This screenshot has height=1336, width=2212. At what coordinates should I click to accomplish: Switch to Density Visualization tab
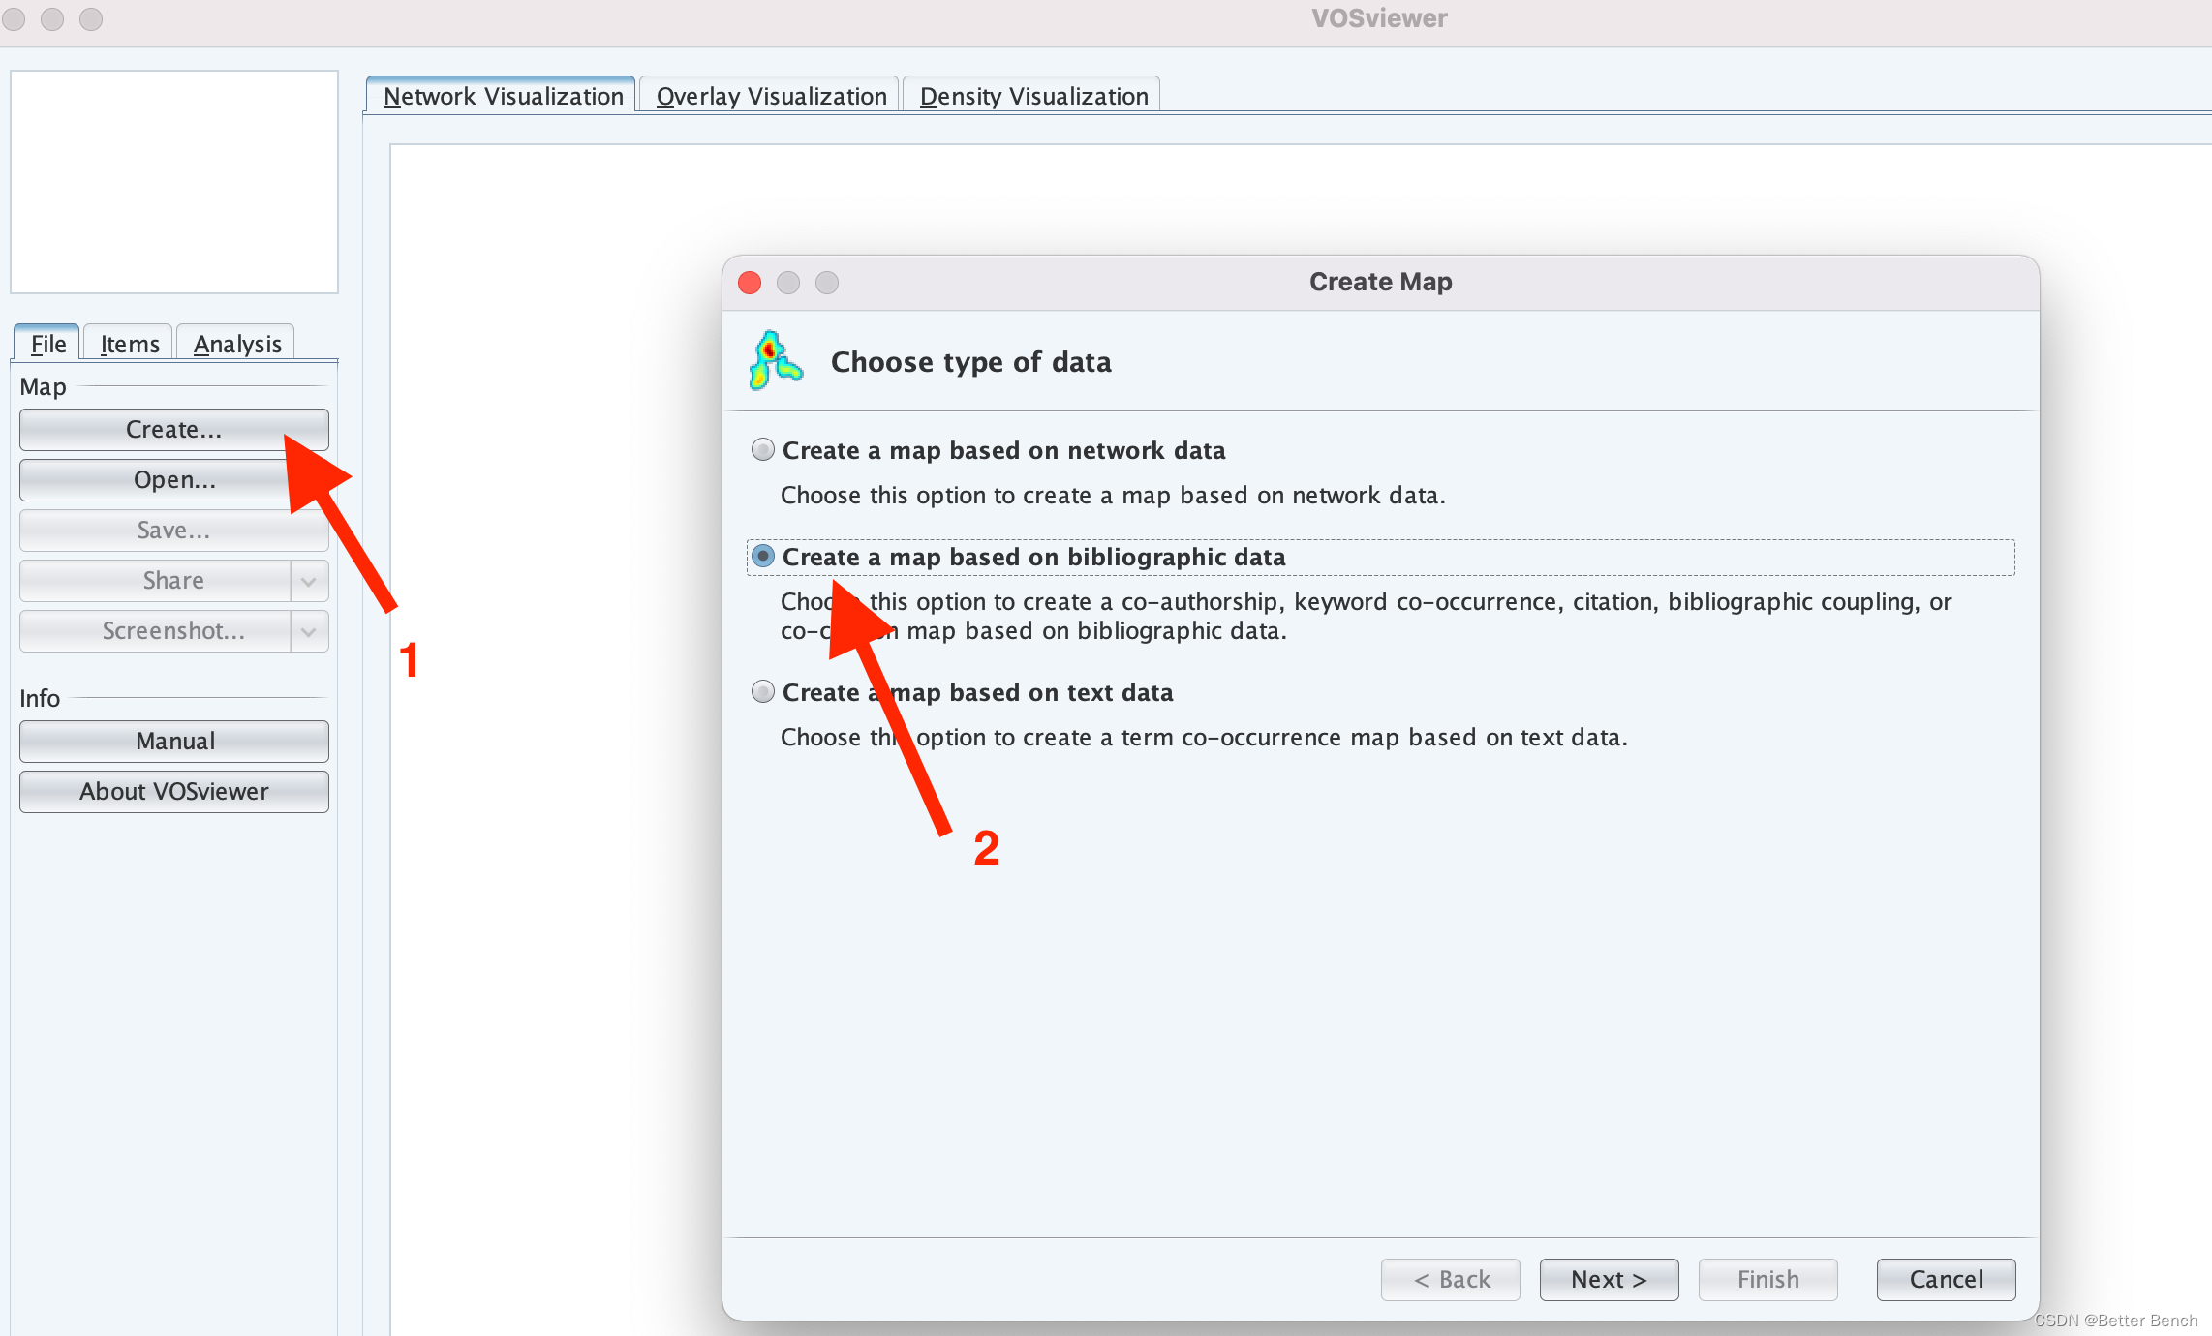(1033, 96)
